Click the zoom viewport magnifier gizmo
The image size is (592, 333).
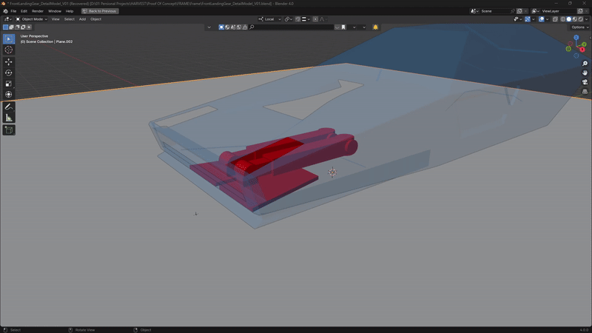pos(585,64)
